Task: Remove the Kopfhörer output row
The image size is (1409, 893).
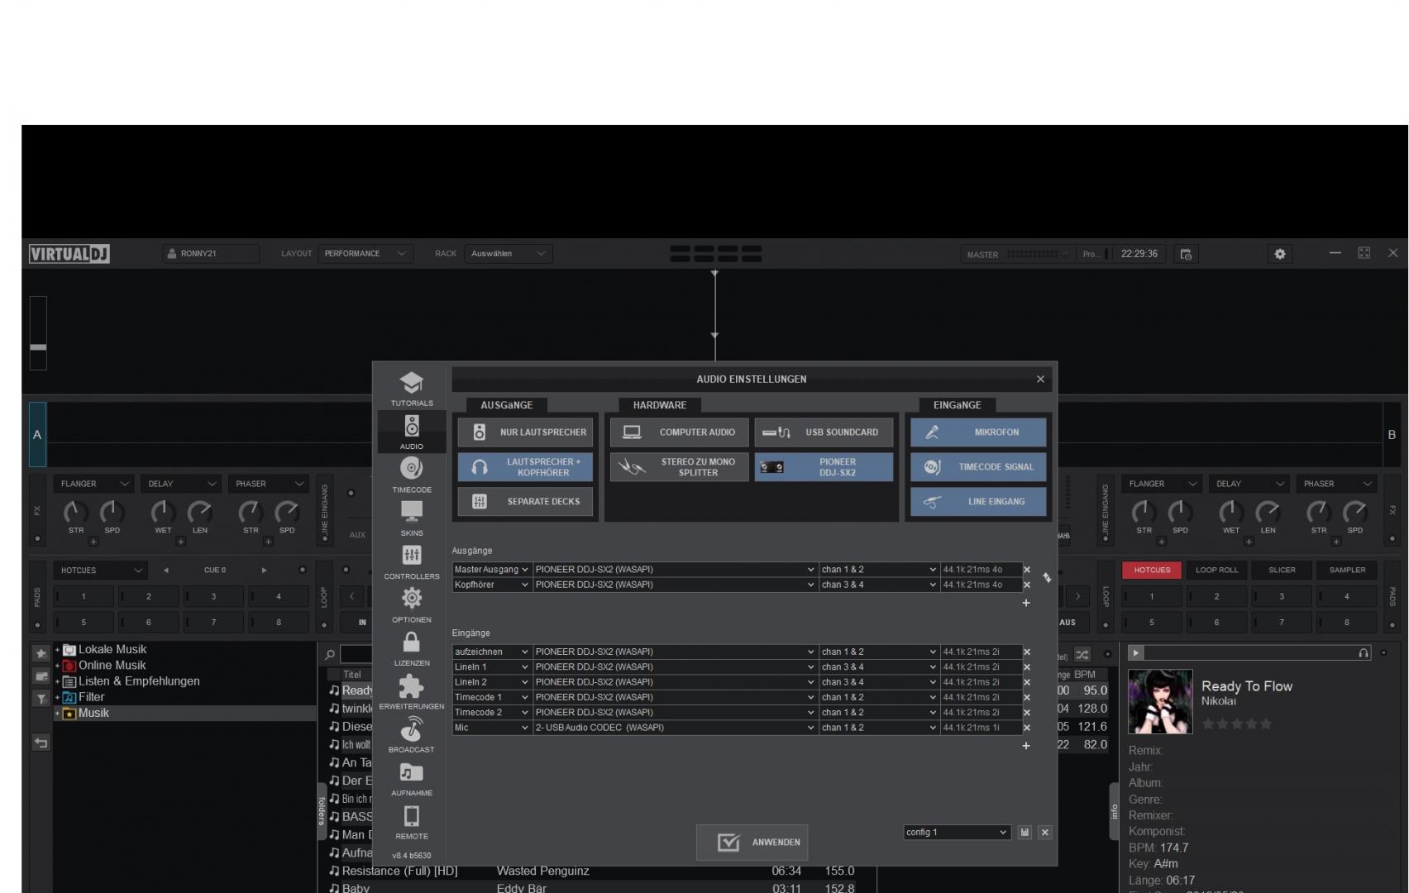Action: 1027,585
